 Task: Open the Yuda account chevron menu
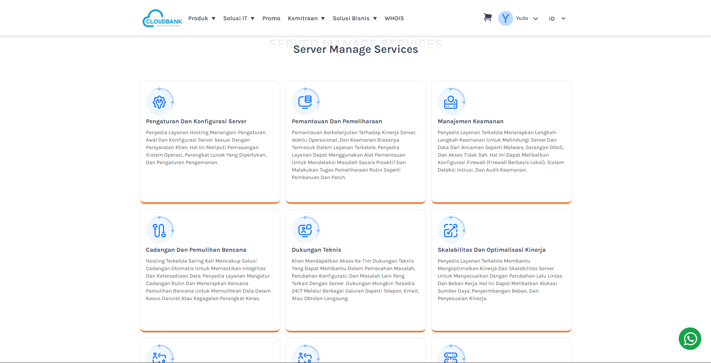click(x=536, y=19)
